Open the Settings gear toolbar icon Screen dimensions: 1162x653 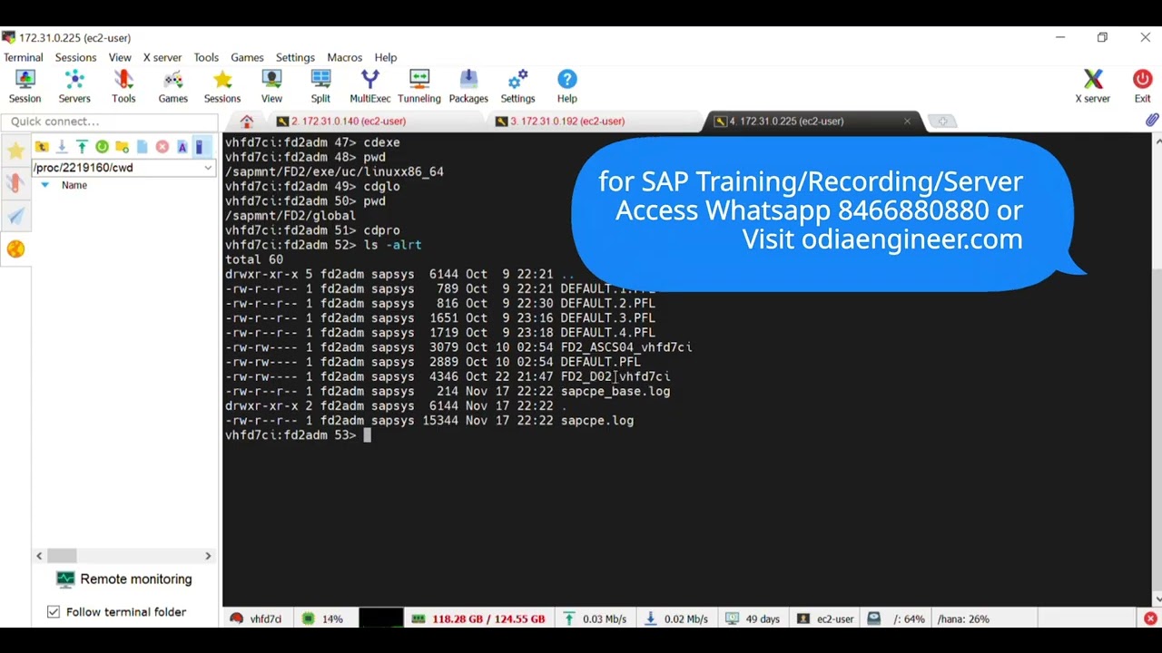(517, 87)
